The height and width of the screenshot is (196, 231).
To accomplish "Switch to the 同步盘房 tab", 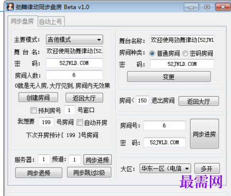I will (x=22, y=21).
